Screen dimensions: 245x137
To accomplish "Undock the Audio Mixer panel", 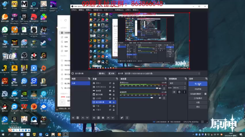I will point(165,79).
